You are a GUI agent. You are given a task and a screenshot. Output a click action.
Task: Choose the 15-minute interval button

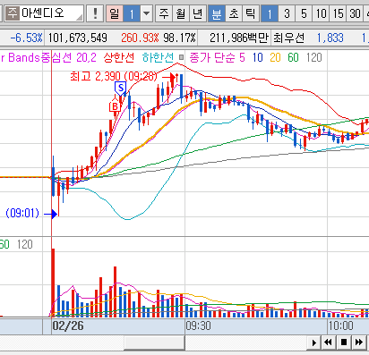[x=338, y=13]
